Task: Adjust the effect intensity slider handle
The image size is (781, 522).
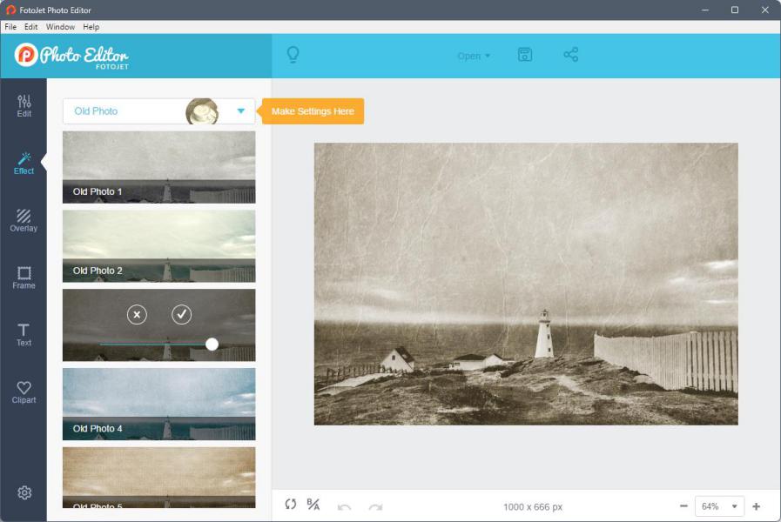Action: click(x=212, y=344)
